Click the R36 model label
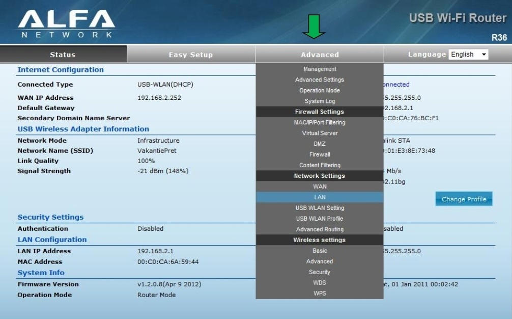Screen dimensions: 512x319 [x=499, y=38]
